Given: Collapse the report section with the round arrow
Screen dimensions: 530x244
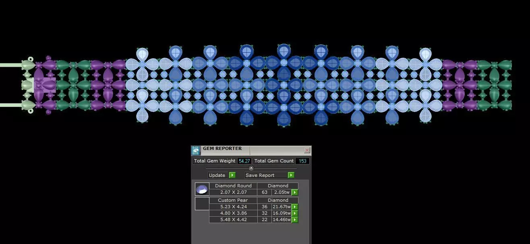Looking at the screenshot, I should pos(251,168).
